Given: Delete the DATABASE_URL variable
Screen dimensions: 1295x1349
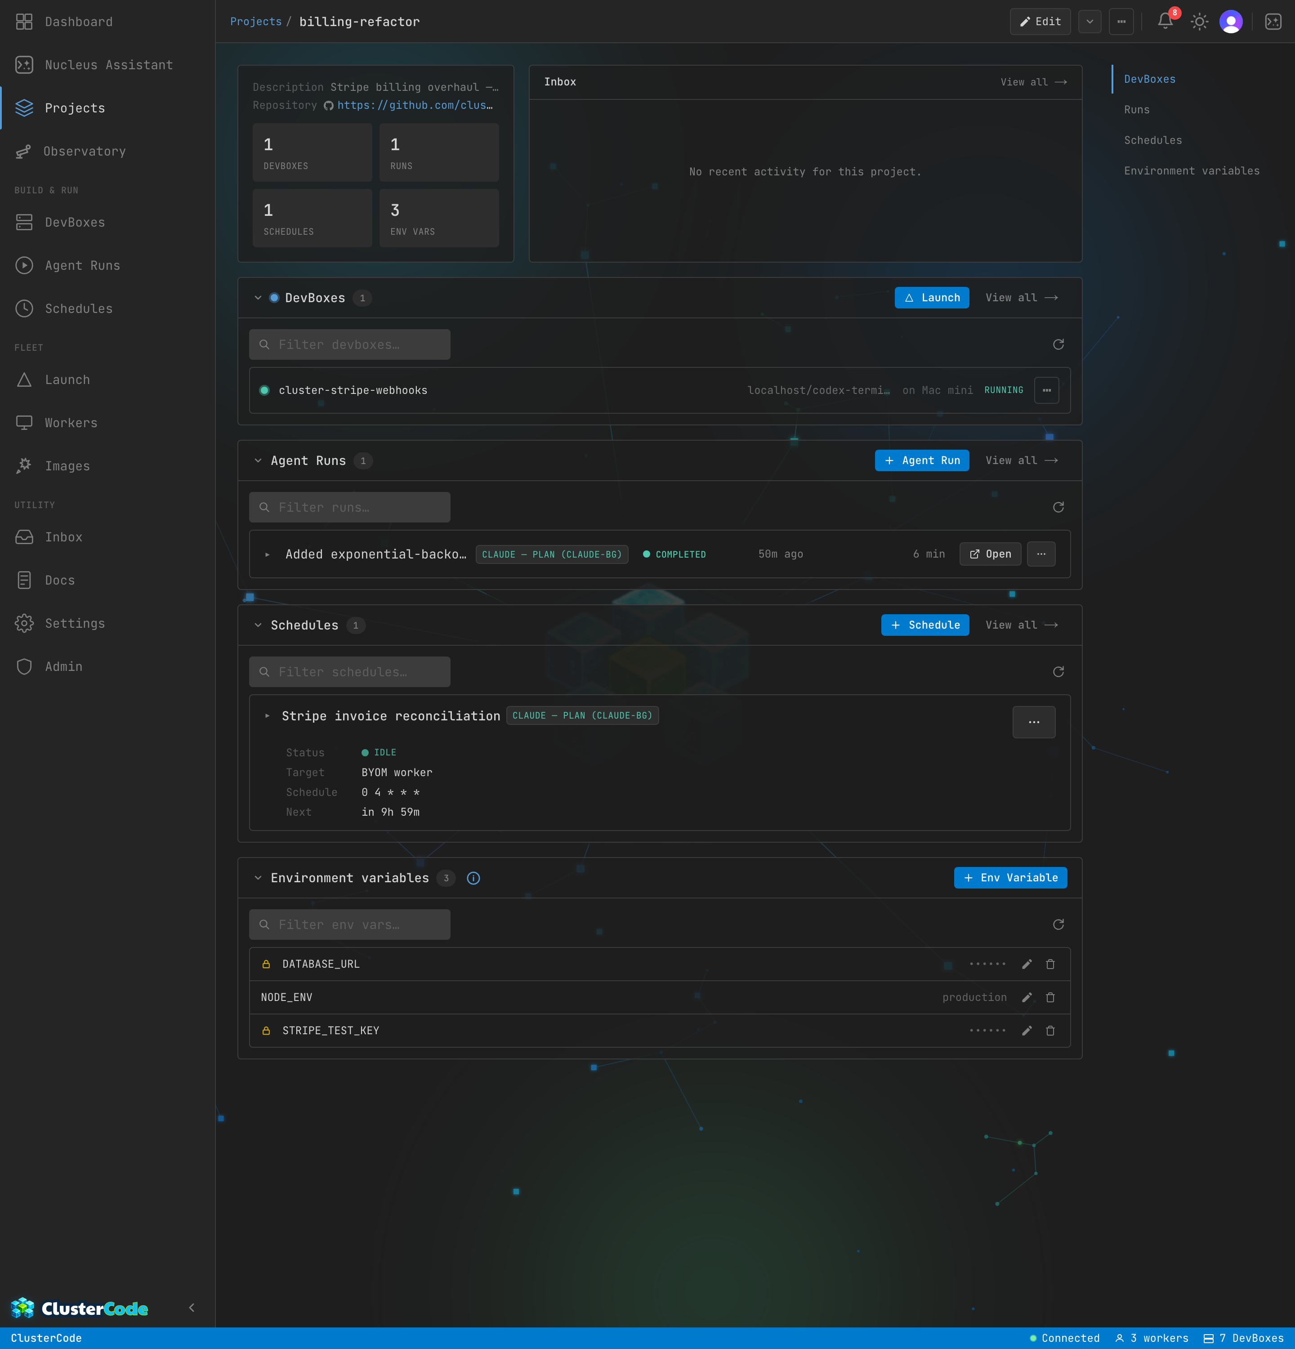Looking at the screenshot, I should coord(1050,964).
